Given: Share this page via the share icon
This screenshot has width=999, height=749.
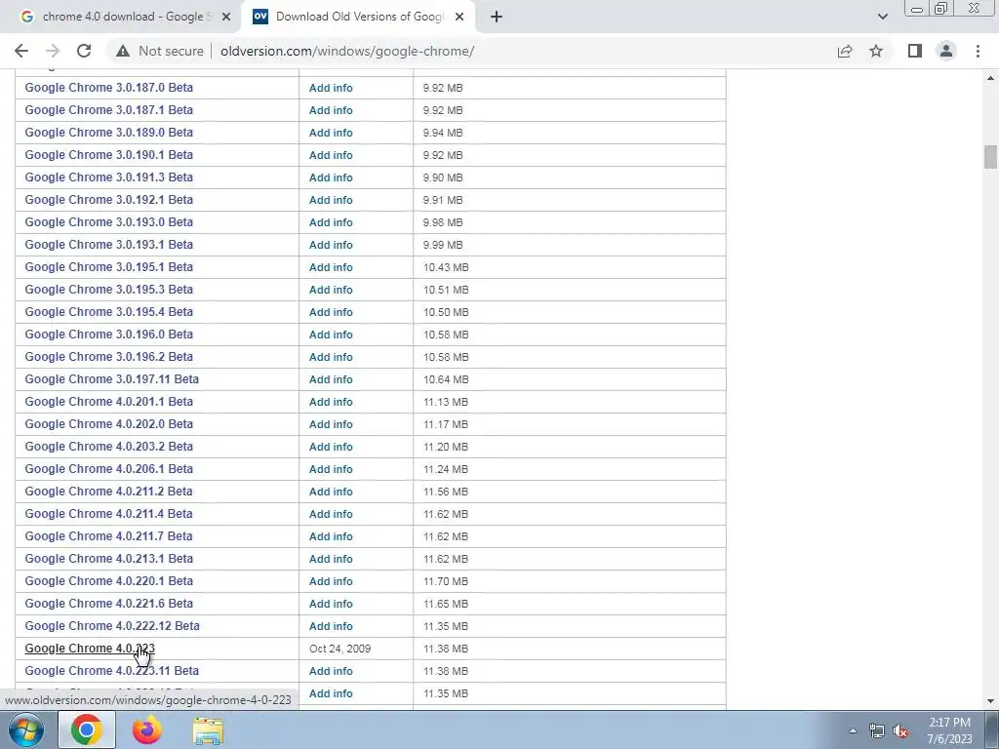Looking at the screenshot, I should (x=845, y=51).
